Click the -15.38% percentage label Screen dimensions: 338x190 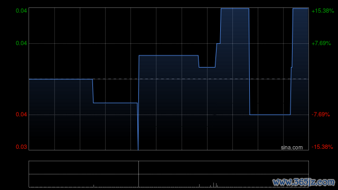click(x=322, y=147)
